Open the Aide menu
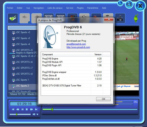 click(104, 8)
